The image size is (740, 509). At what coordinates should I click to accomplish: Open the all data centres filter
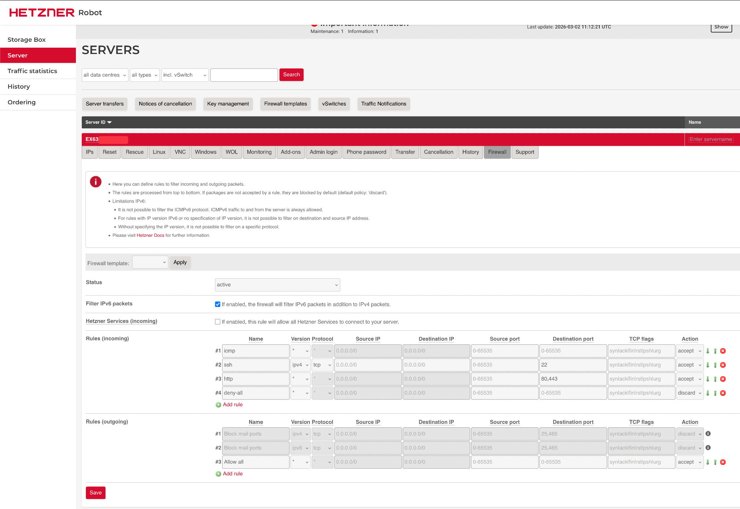105,75
